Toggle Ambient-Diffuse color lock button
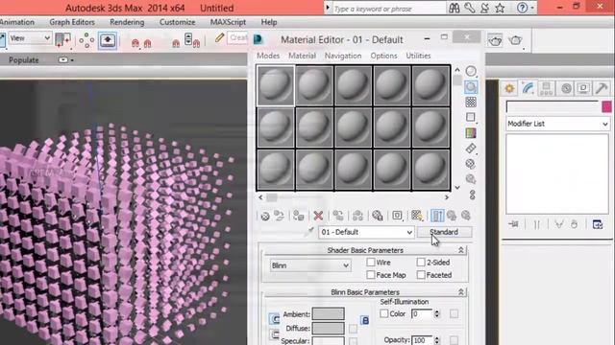The image size is (615, 345). (275, 319)
